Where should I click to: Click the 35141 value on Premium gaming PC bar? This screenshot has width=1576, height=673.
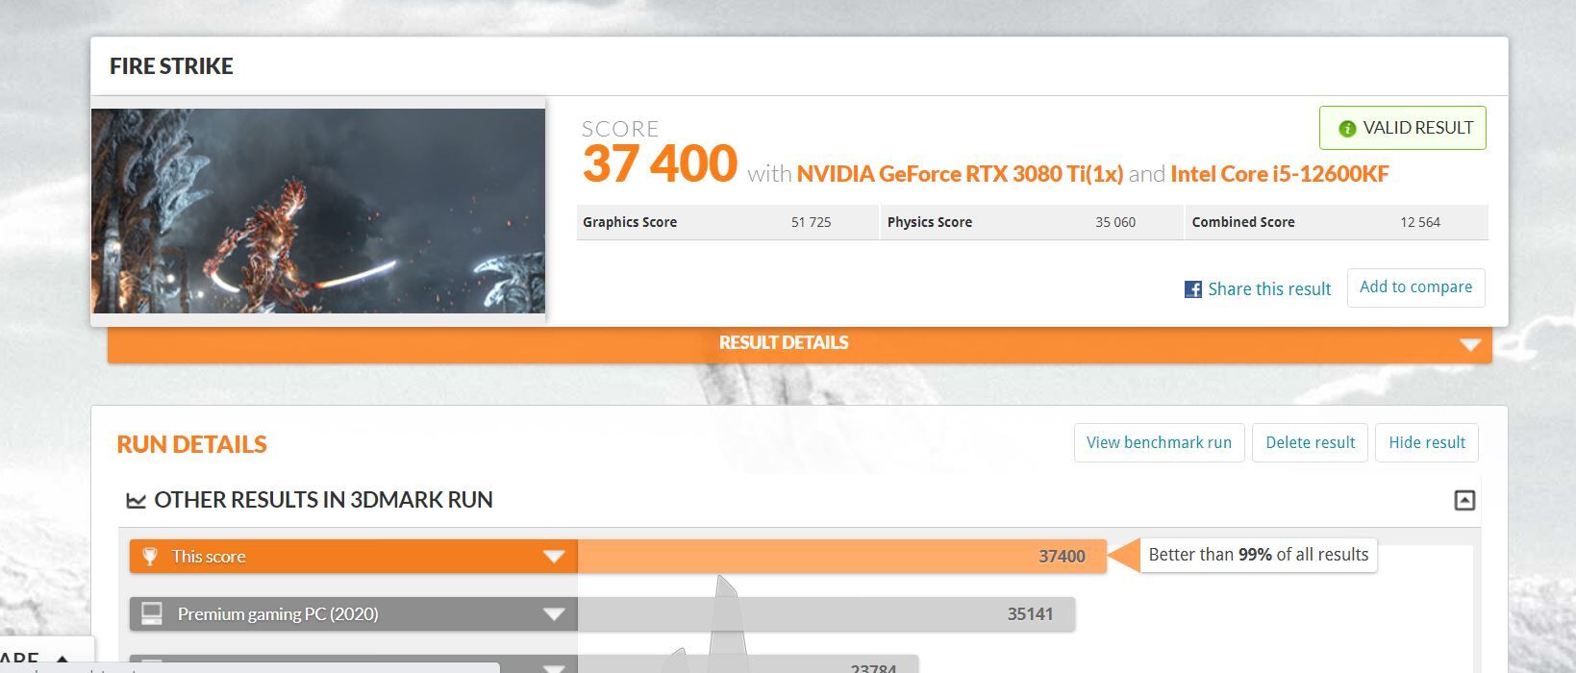pyautogui.click(x=1030, y=614)
